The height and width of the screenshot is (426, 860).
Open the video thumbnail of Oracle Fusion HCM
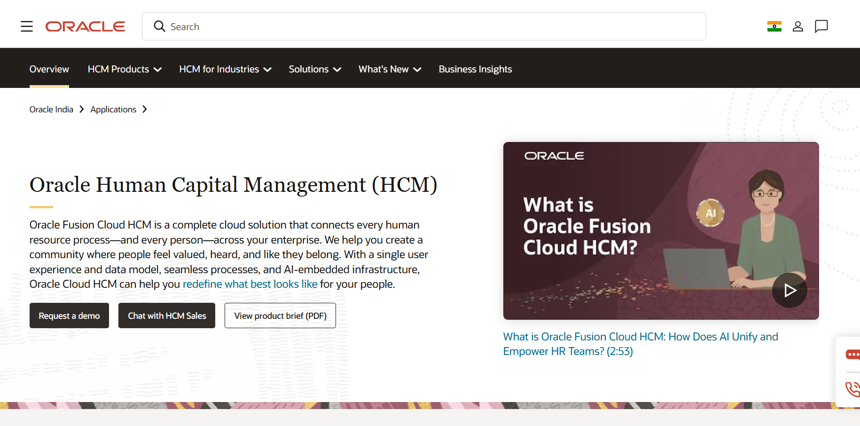661,230
